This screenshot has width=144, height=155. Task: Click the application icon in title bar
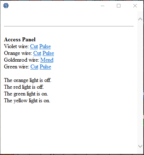tap(6, 6)
